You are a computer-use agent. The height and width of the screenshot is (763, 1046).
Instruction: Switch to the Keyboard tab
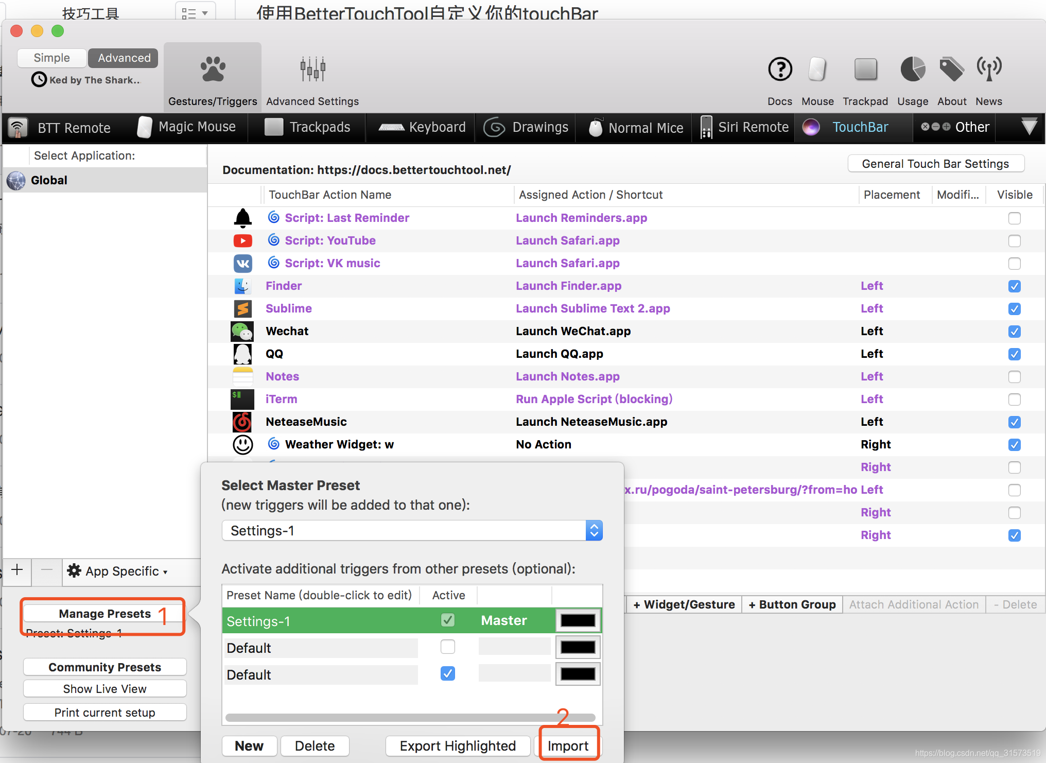pos(422,127)
